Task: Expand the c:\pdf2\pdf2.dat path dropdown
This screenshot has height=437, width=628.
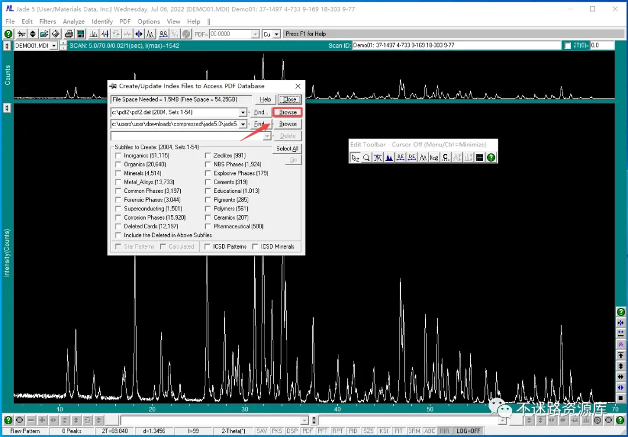Action: tap(242, 113)
